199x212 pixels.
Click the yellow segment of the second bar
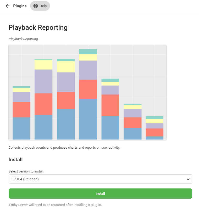pyautogui.click(x=43, y=65)
